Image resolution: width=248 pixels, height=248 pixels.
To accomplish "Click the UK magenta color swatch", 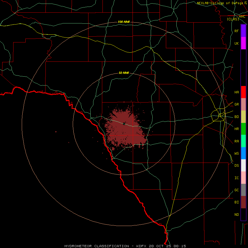I will 243,43.
